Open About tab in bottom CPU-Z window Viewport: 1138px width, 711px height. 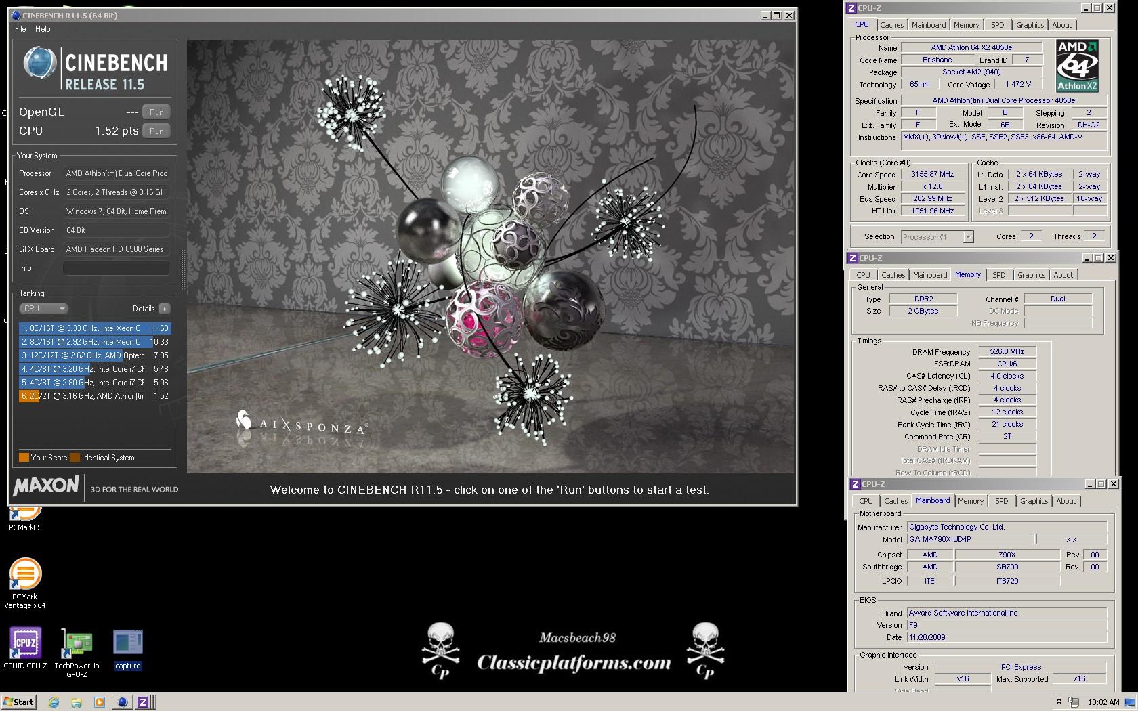[x=1066, y=501]
